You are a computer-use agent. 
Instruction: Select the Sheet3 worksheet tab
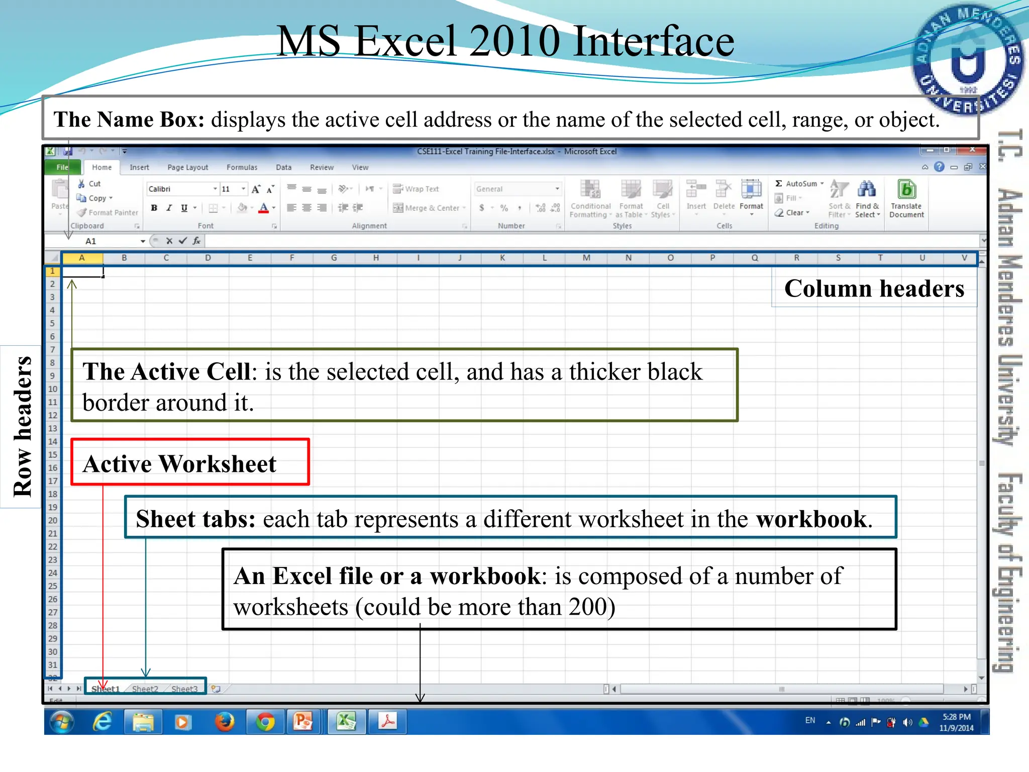(x=184, y=689)
